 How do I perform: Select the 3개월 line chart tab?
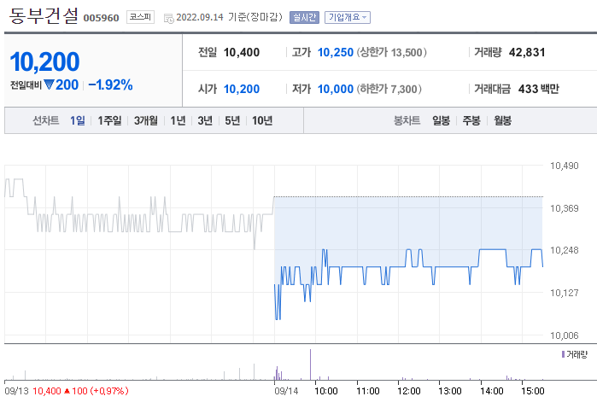146,120
